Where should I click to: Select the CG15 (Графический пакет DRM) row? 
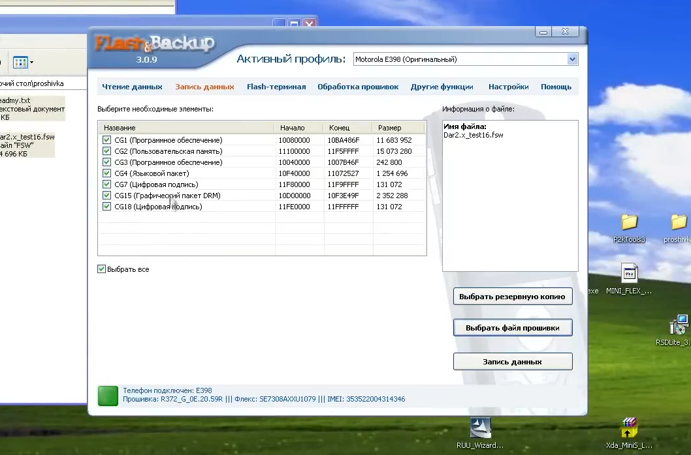point(167,196)
